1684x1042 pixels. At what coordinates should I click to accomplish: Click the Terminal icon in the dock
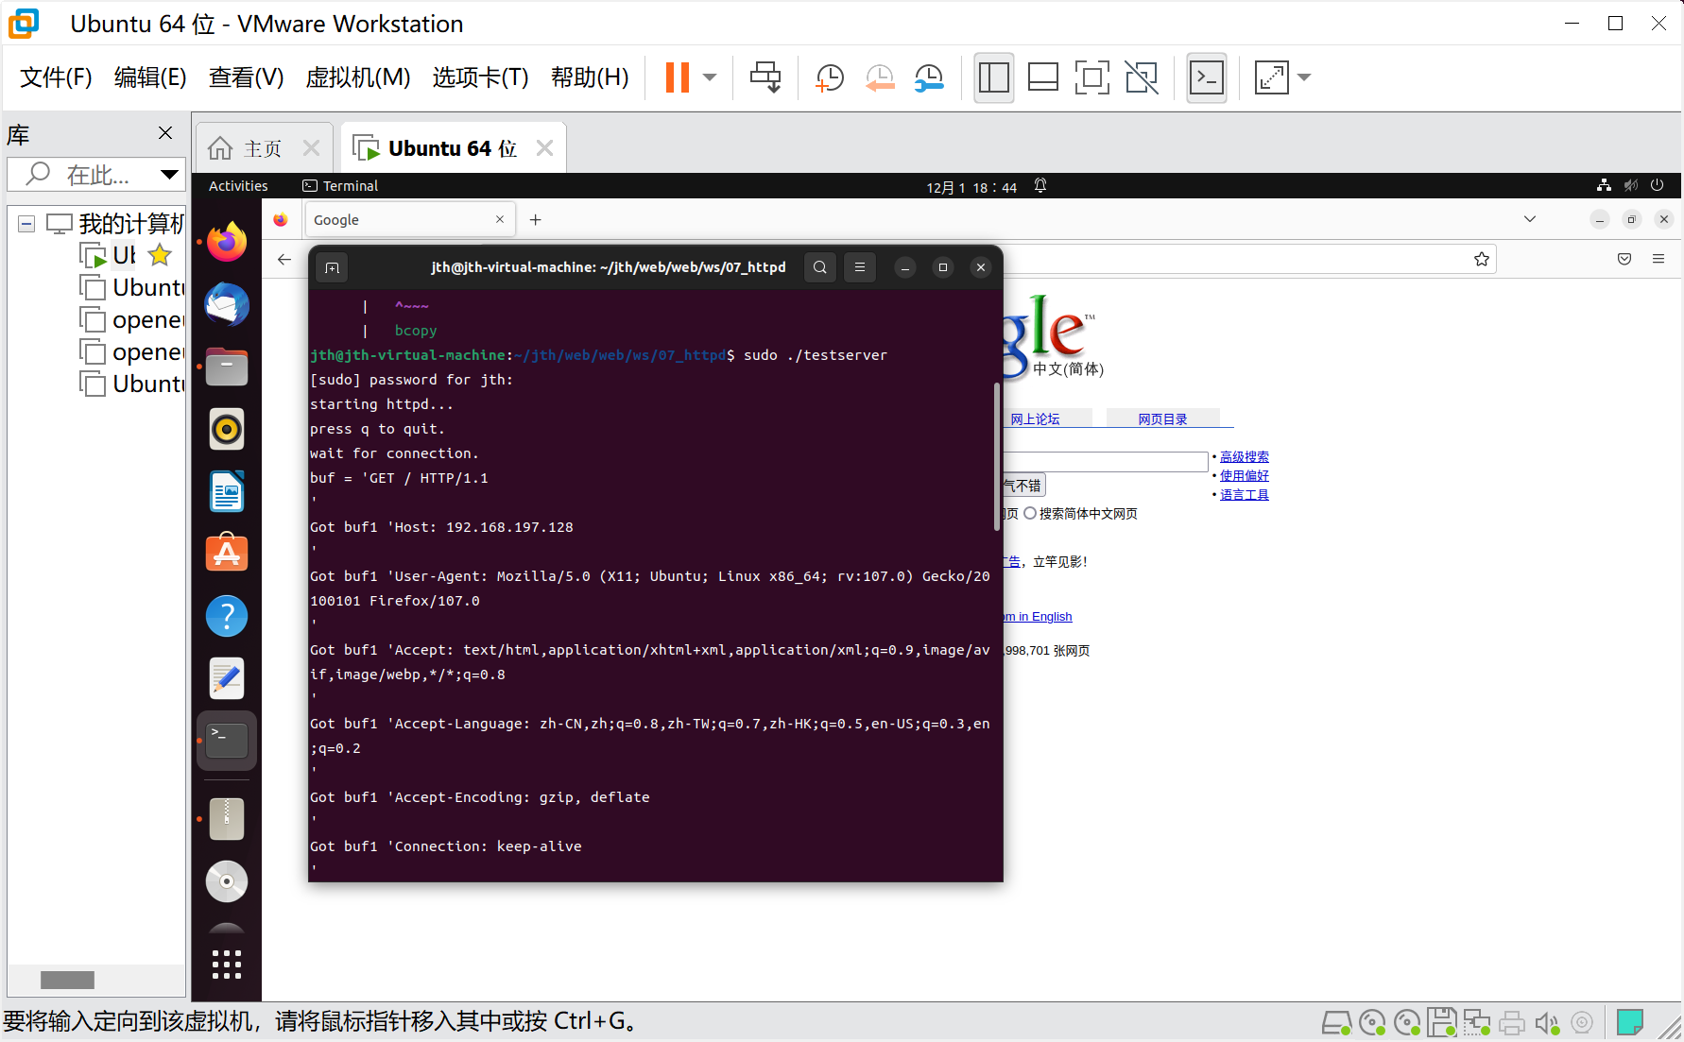227,741
